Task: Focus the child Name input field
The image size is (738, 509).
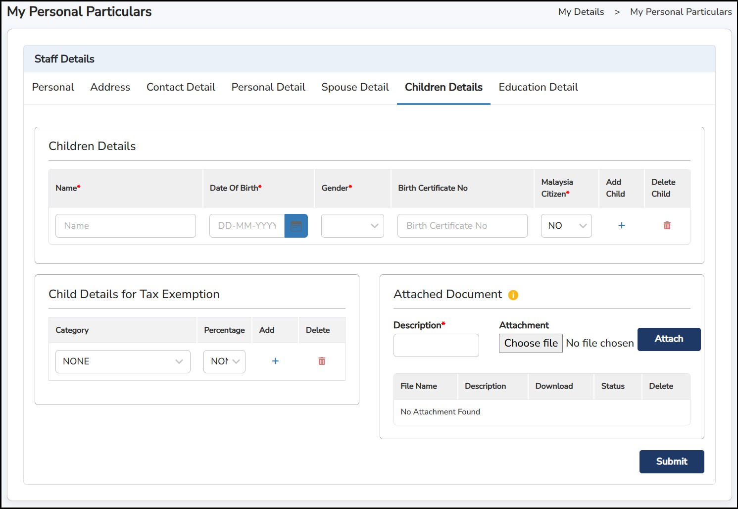Action: [x=126, y=226]
